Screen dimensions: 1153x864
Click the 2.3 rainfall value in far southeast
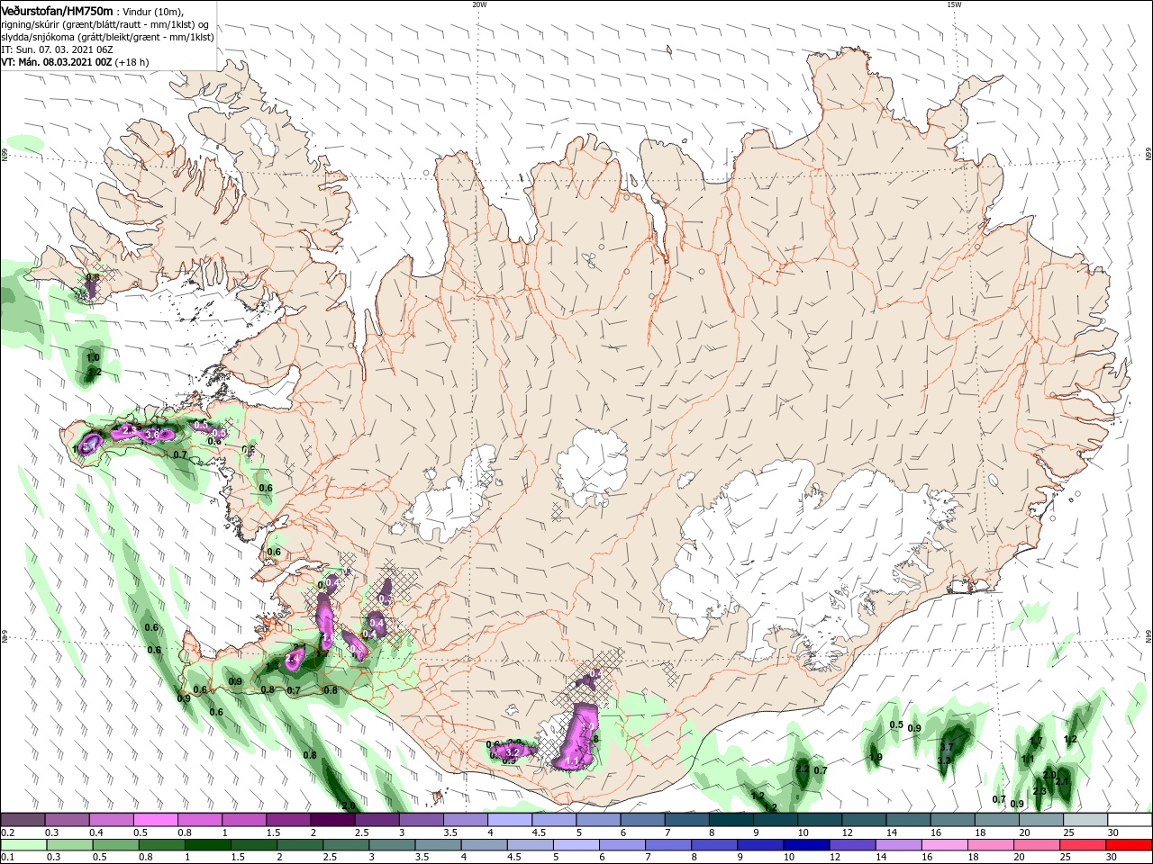1040,791
